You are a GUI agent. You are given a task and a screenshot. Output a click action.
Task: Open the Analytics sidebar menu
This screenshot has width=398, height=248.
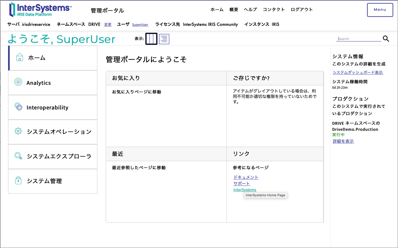(53, 83)
